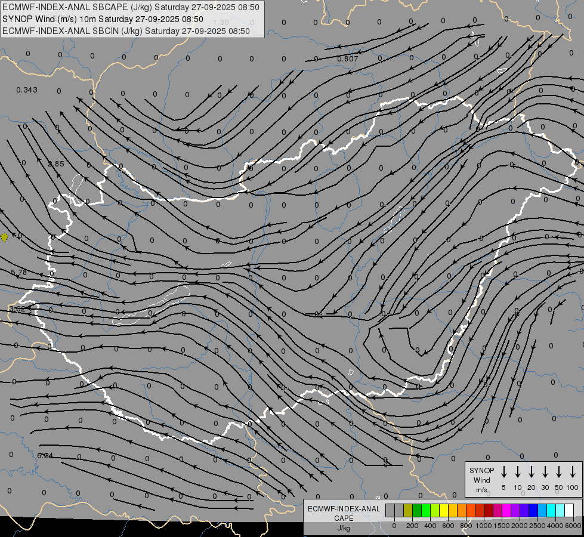Pick the bright green CAPE legend swatch
Image resolution: width=584 pixels, height=537 pixels.
pos(426,510)
